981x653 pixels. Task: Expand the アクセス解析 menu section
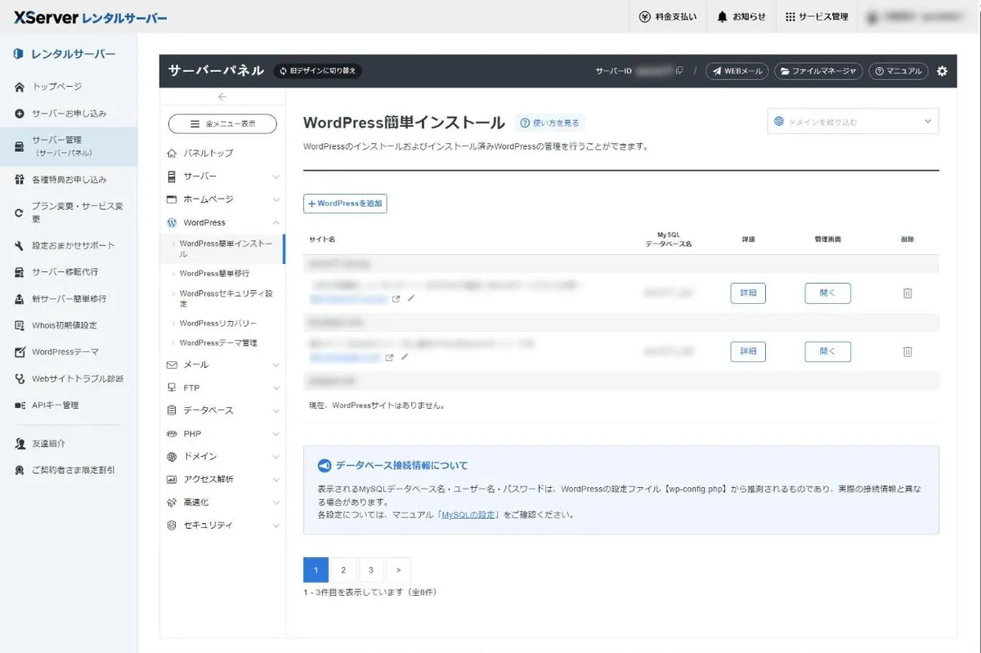[x=222, y=479]
